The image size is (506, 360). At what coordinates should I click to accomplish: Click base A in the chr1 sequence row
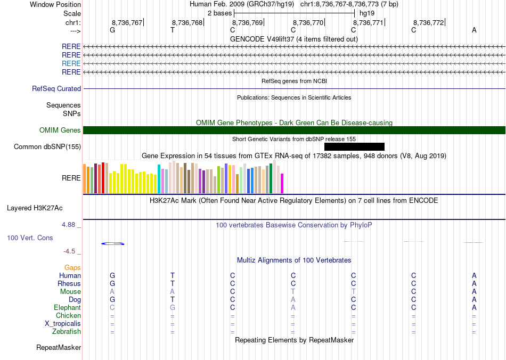coord(474,30)
